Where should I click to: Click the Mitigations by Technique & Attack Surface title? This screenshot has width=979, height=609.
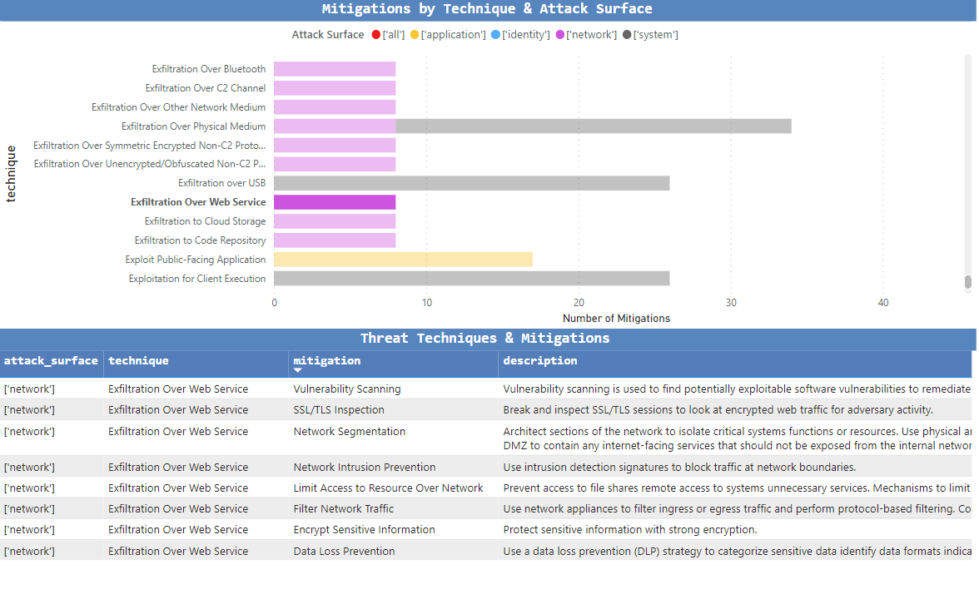488,8
